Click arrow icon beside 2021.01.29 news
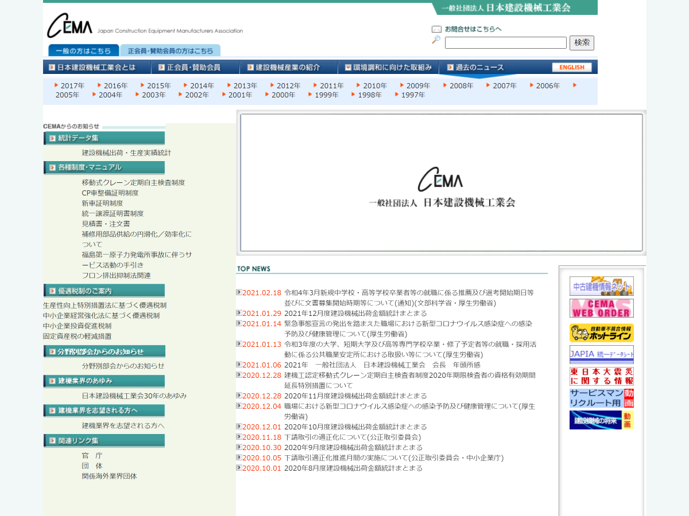This screenshot has width=689, height=516. [239, 312]
